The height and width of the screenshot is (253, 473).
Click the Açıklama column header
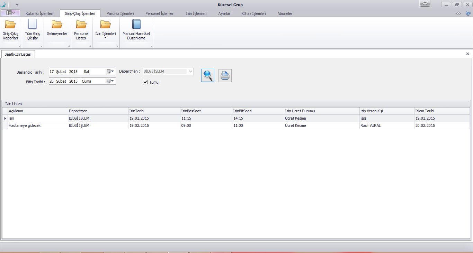(38, 111)
